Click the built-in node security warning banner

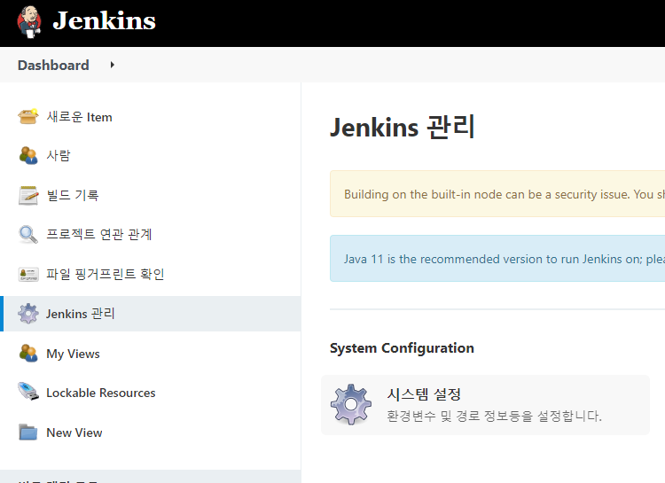497,194
